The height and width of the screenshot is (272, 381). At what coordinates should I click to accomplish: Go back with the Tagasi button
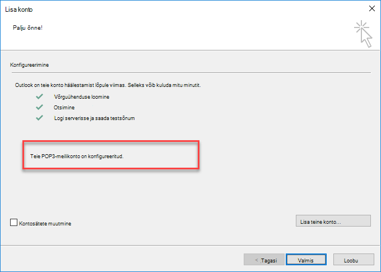[x=264, y=259]
